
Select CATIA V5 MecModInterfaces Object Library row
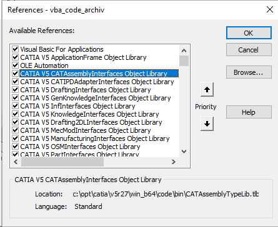[x=86, y=130]
